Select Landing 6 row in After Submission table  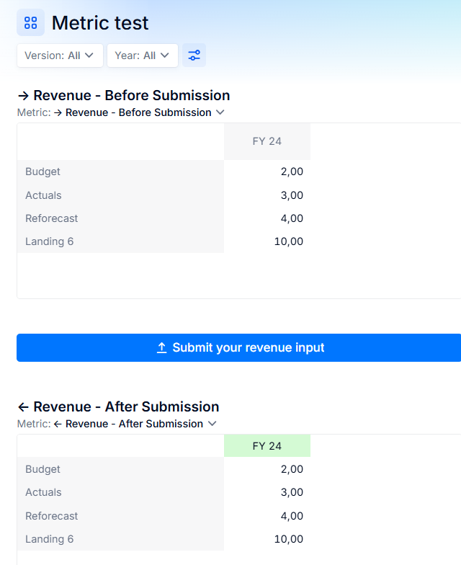pyautogui.click(x=164, y=539)
